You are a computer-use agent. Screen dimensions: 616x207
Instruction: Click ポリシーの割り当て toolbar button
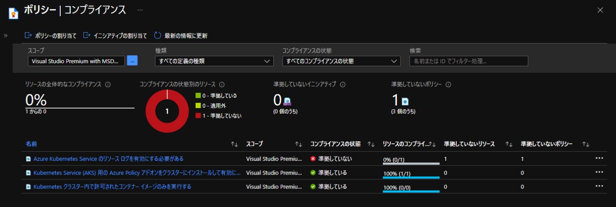50,36
